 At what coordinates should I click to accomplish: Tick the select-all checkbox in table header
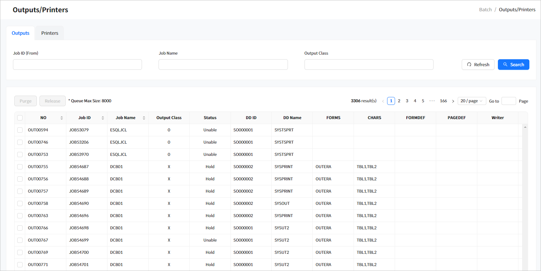20,118
